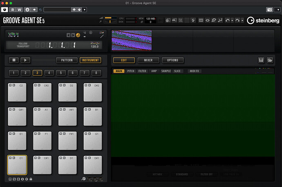Solo the C1 pad
282x187 pixels.
click(13, 158)
